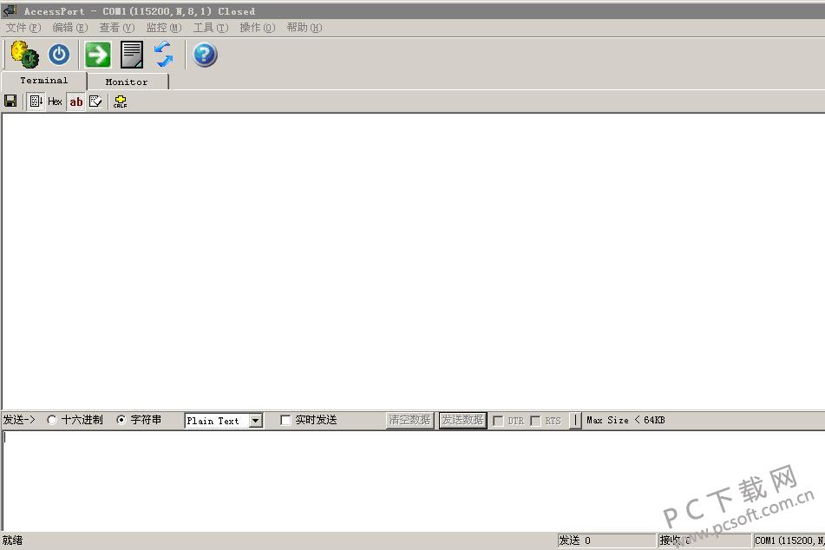825x550 pixels.
Task: Open the port configuration gear icon
Action: (25, 54)
